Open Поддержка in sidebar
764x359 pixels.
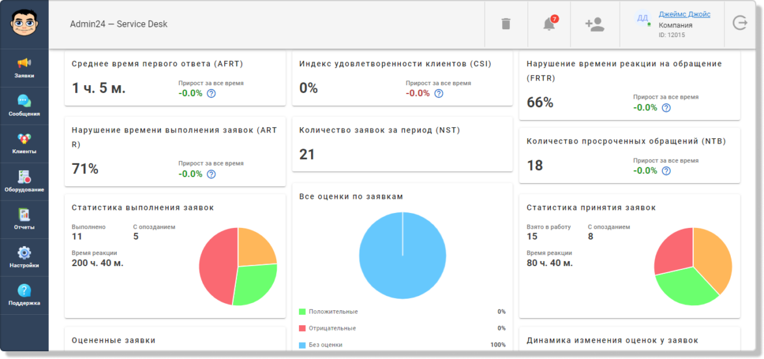25,295
